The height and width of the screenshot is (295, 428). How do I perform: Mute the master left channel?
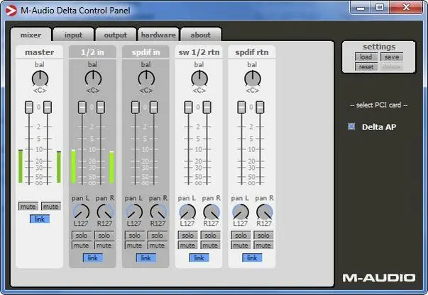point(28,207)
